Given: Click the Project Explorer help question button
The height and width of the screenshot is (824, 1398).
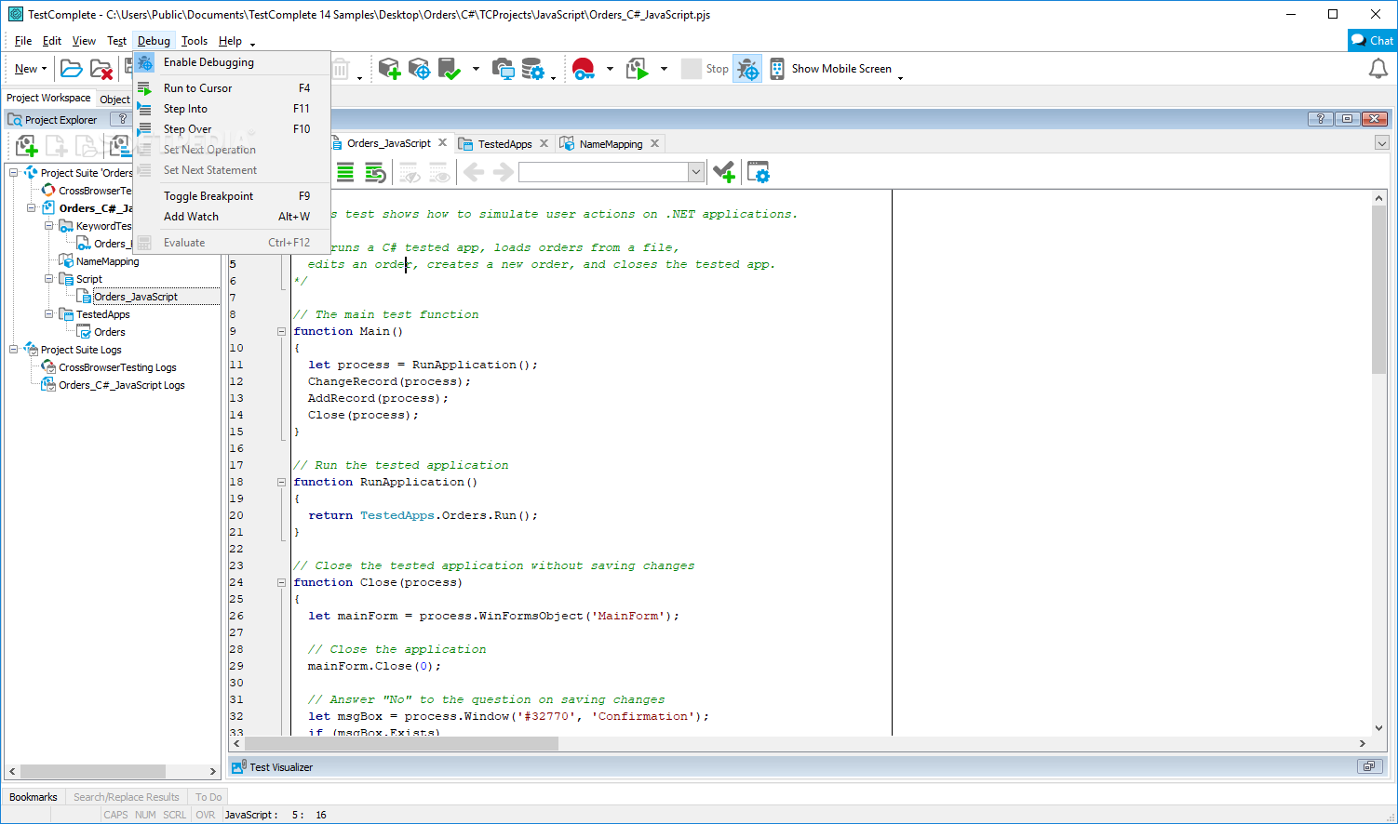Looking at the screenshot, I should click(x=122, y=119).
